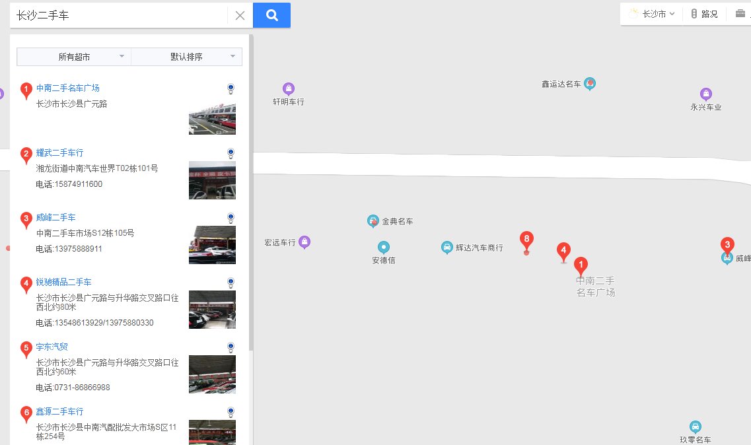Open result 威峰二手车
Image resolution: width=751 pixels, height=445 pixels.
(56, 217)
